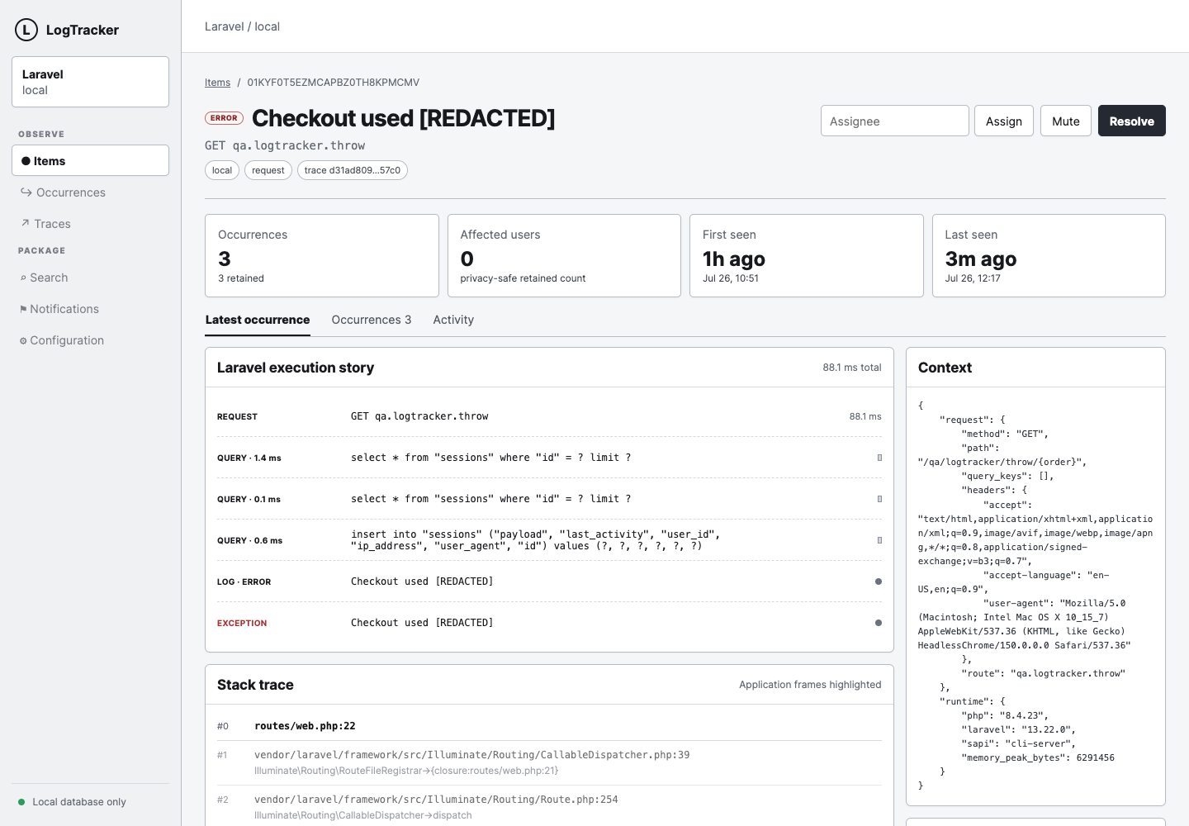Click the trace d31ad809...57c0 chip
The width and height of the screenshot is (1189, 826).
(x=353, y=170)
